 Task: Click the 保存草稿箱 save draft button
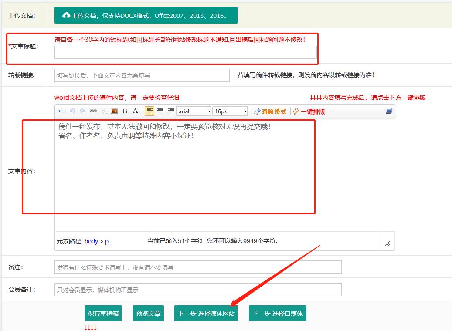tap(103, 313)
